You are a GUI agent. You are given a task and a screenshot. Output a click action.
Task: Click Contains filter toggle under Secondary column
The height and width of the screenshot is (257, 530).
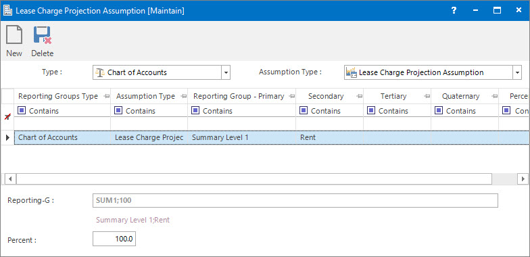(x=303, y=111)
